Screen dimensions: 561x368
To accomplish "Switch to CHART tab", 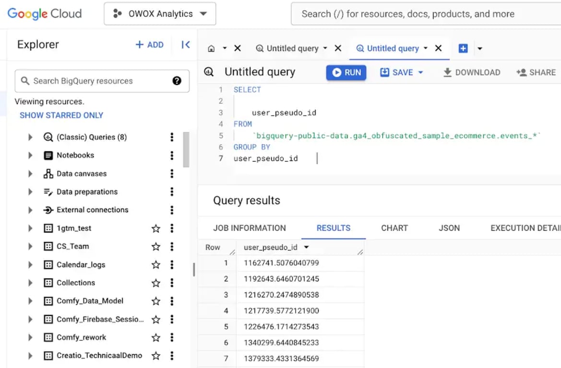I will (x=394, y=228).
